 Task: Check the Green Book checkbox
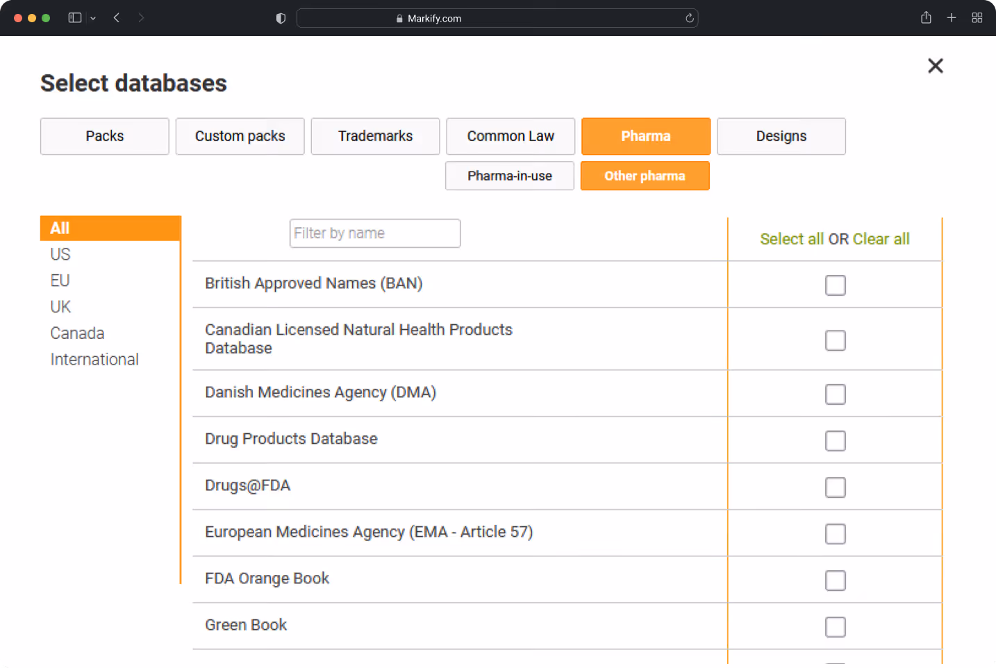pyautogui.click(x=835, y=627)
